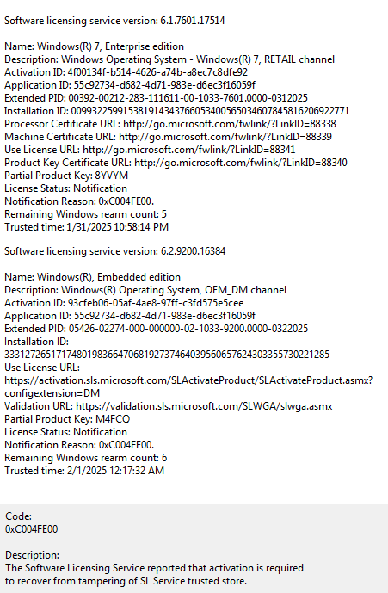Click the second Installation ID number starting 3331
The height and width of the screenshot is (593, 388).
click(167, 355)
